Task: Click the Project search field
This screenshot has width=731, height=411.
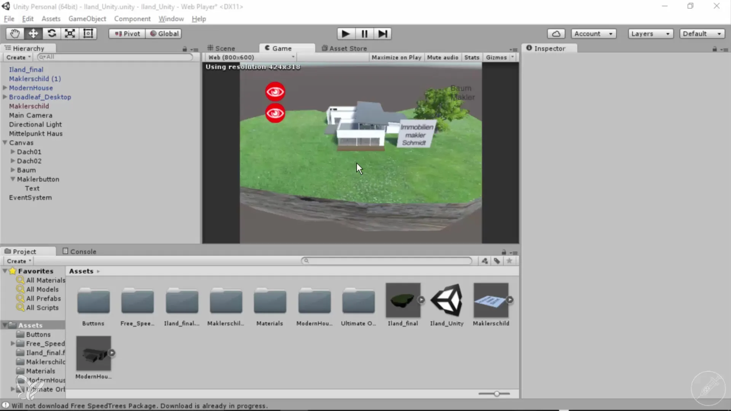Action: coord(386,261)
